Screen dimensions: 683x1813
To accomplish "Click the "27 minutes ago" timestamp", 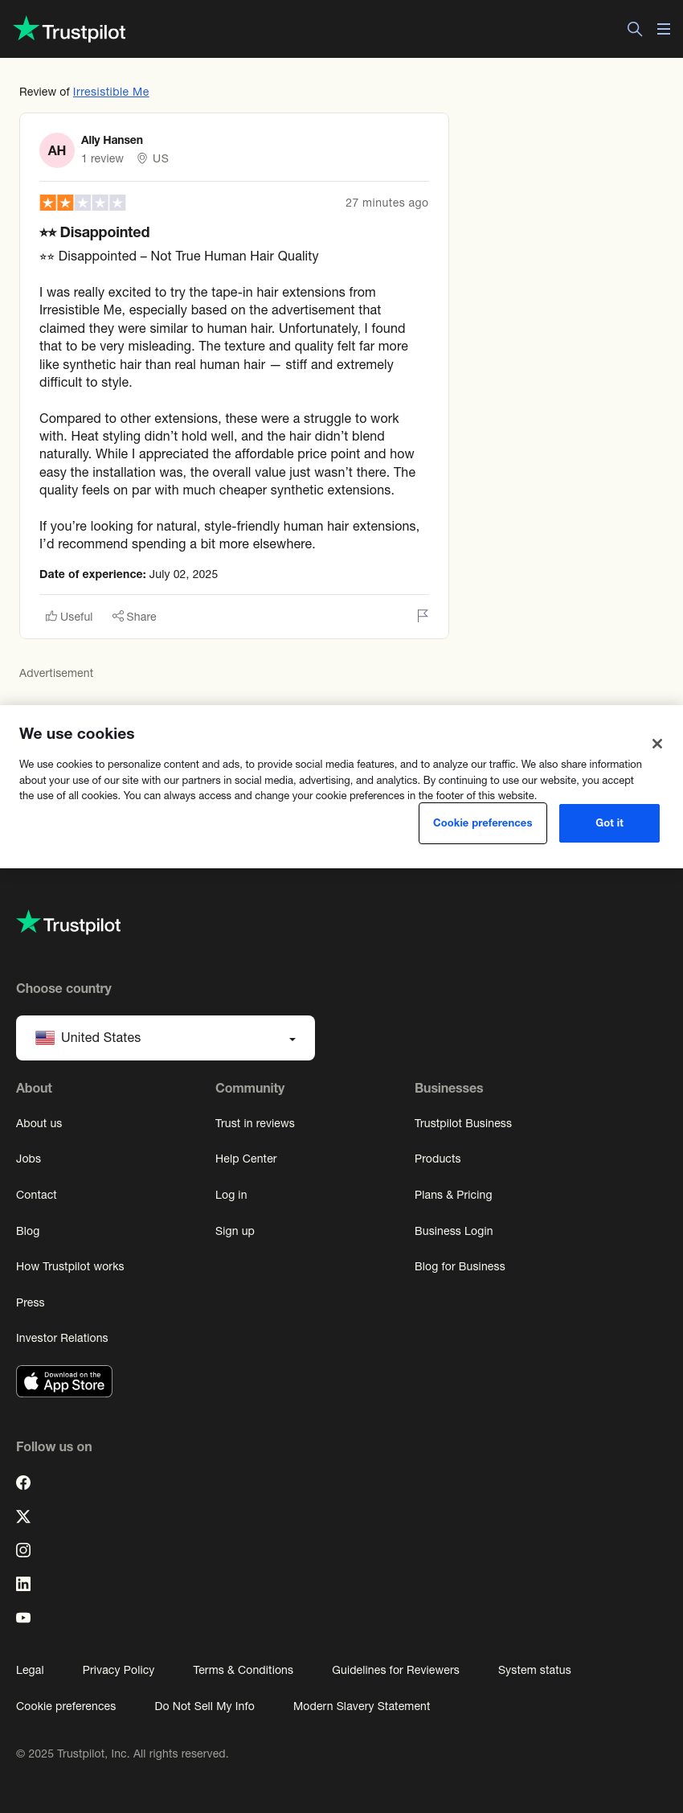I will (x=386, y=203).
